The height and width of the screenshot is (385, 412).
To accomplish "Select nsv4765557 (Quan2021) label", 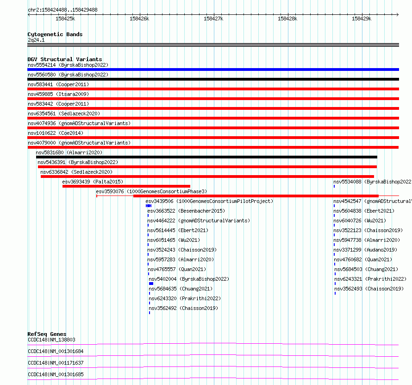I will click(x=177, y=269).
